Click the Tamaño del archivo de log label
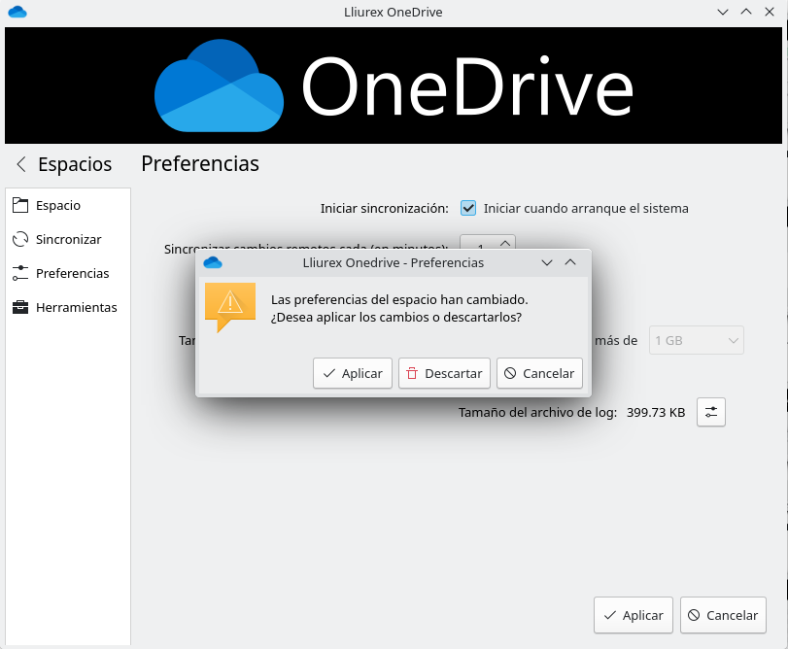The width and height of the screenshot is (788, 649). pos(537,412)
